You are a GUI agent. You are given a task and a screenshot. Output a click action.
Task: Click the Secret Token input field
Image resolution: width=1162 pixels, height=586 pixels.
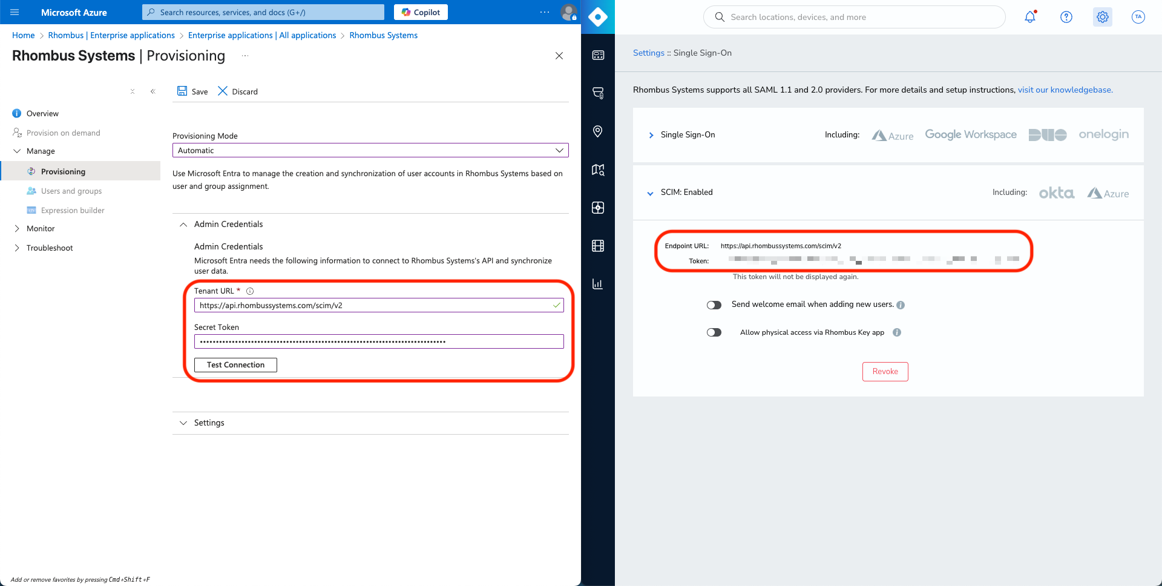(379, 341)
